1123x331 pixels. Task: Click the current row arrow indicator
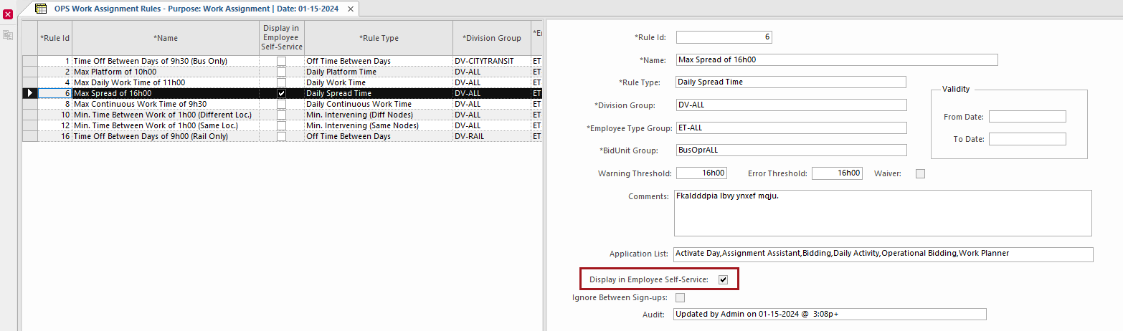coord(29,93)
